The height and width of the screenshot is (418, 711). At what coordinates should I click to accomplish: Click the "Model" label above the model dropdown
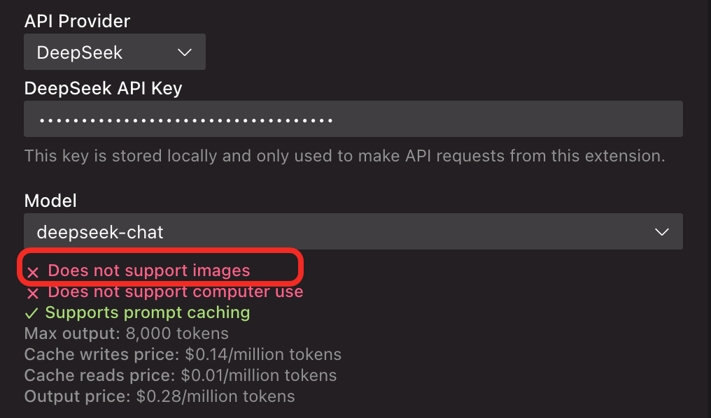coord(50,201)
